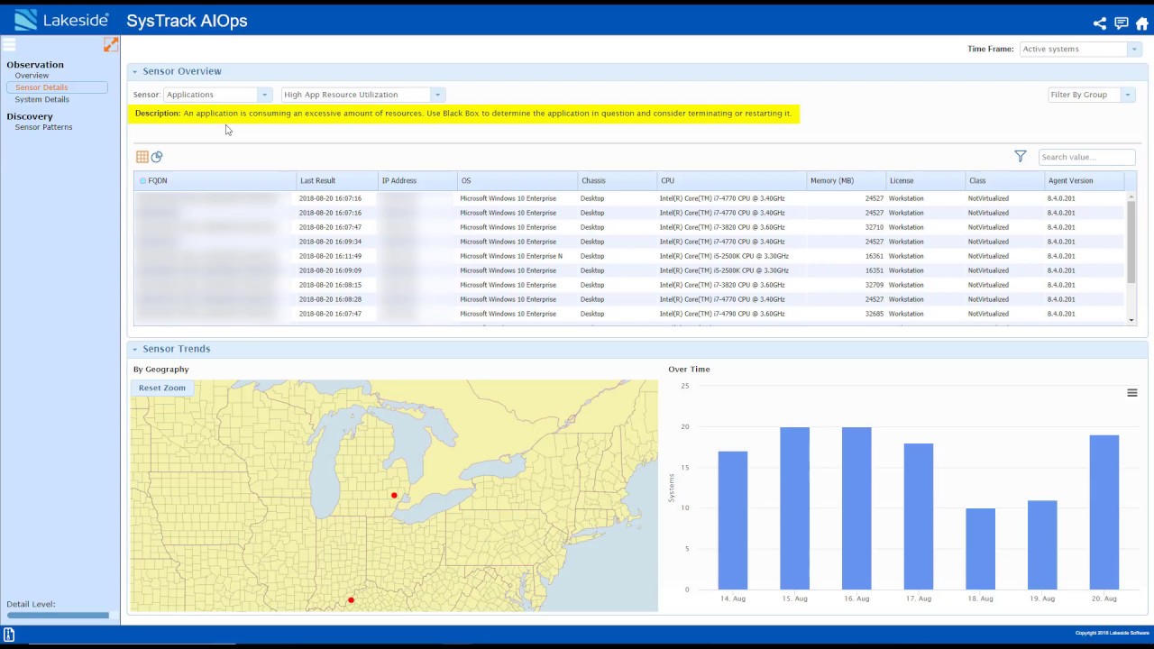Sort by the Chassis column header

coord(617,181)
